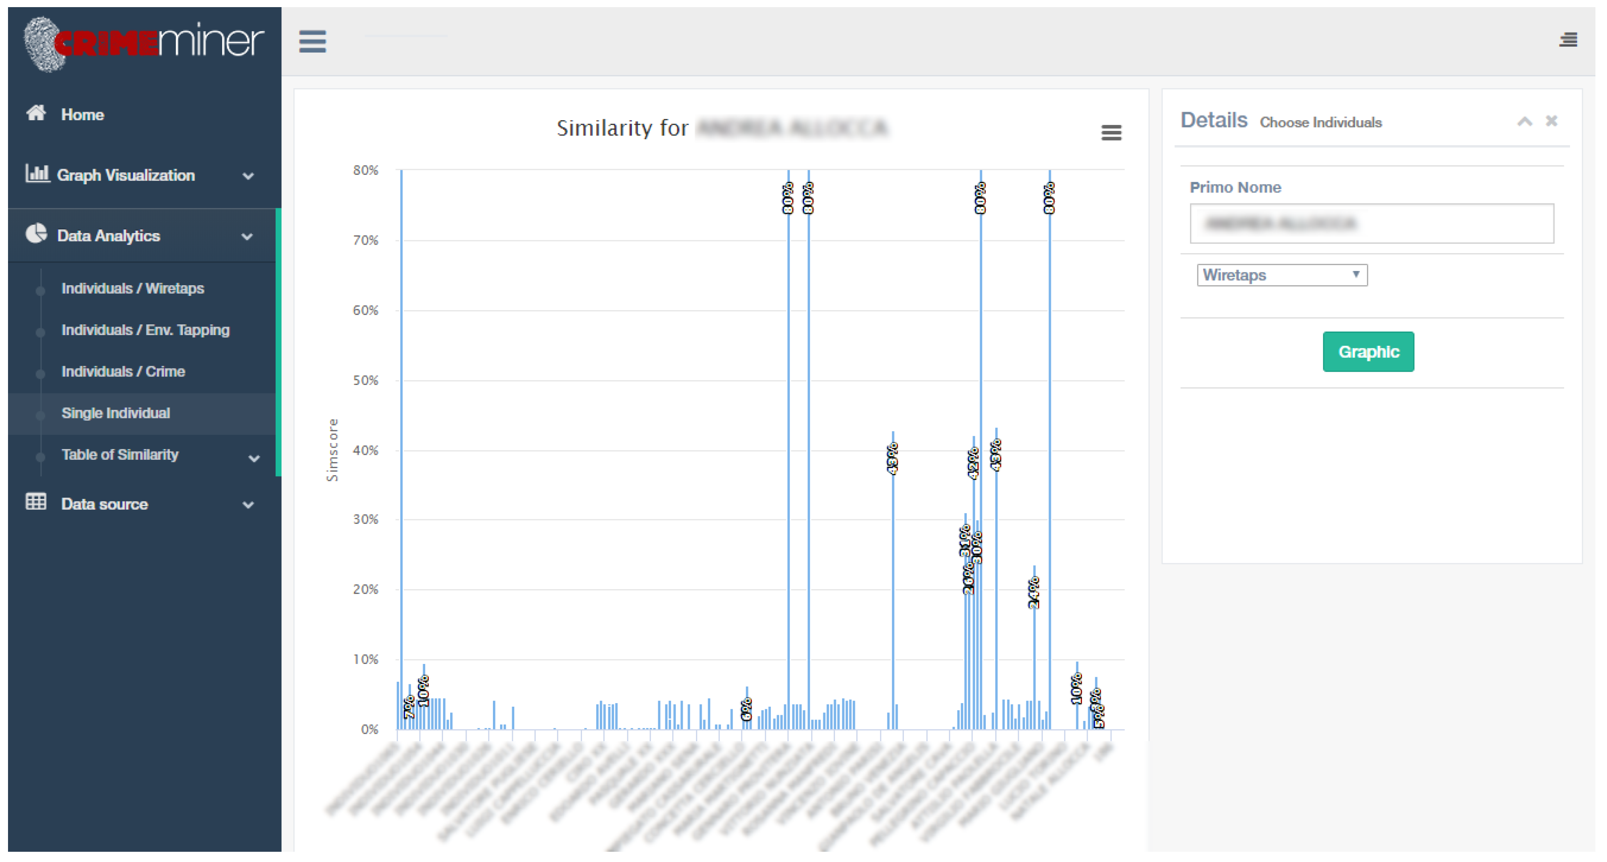Expand the Data source menu arrow
The height and width of the screenshot is (862, 1607).
point(248,505)
